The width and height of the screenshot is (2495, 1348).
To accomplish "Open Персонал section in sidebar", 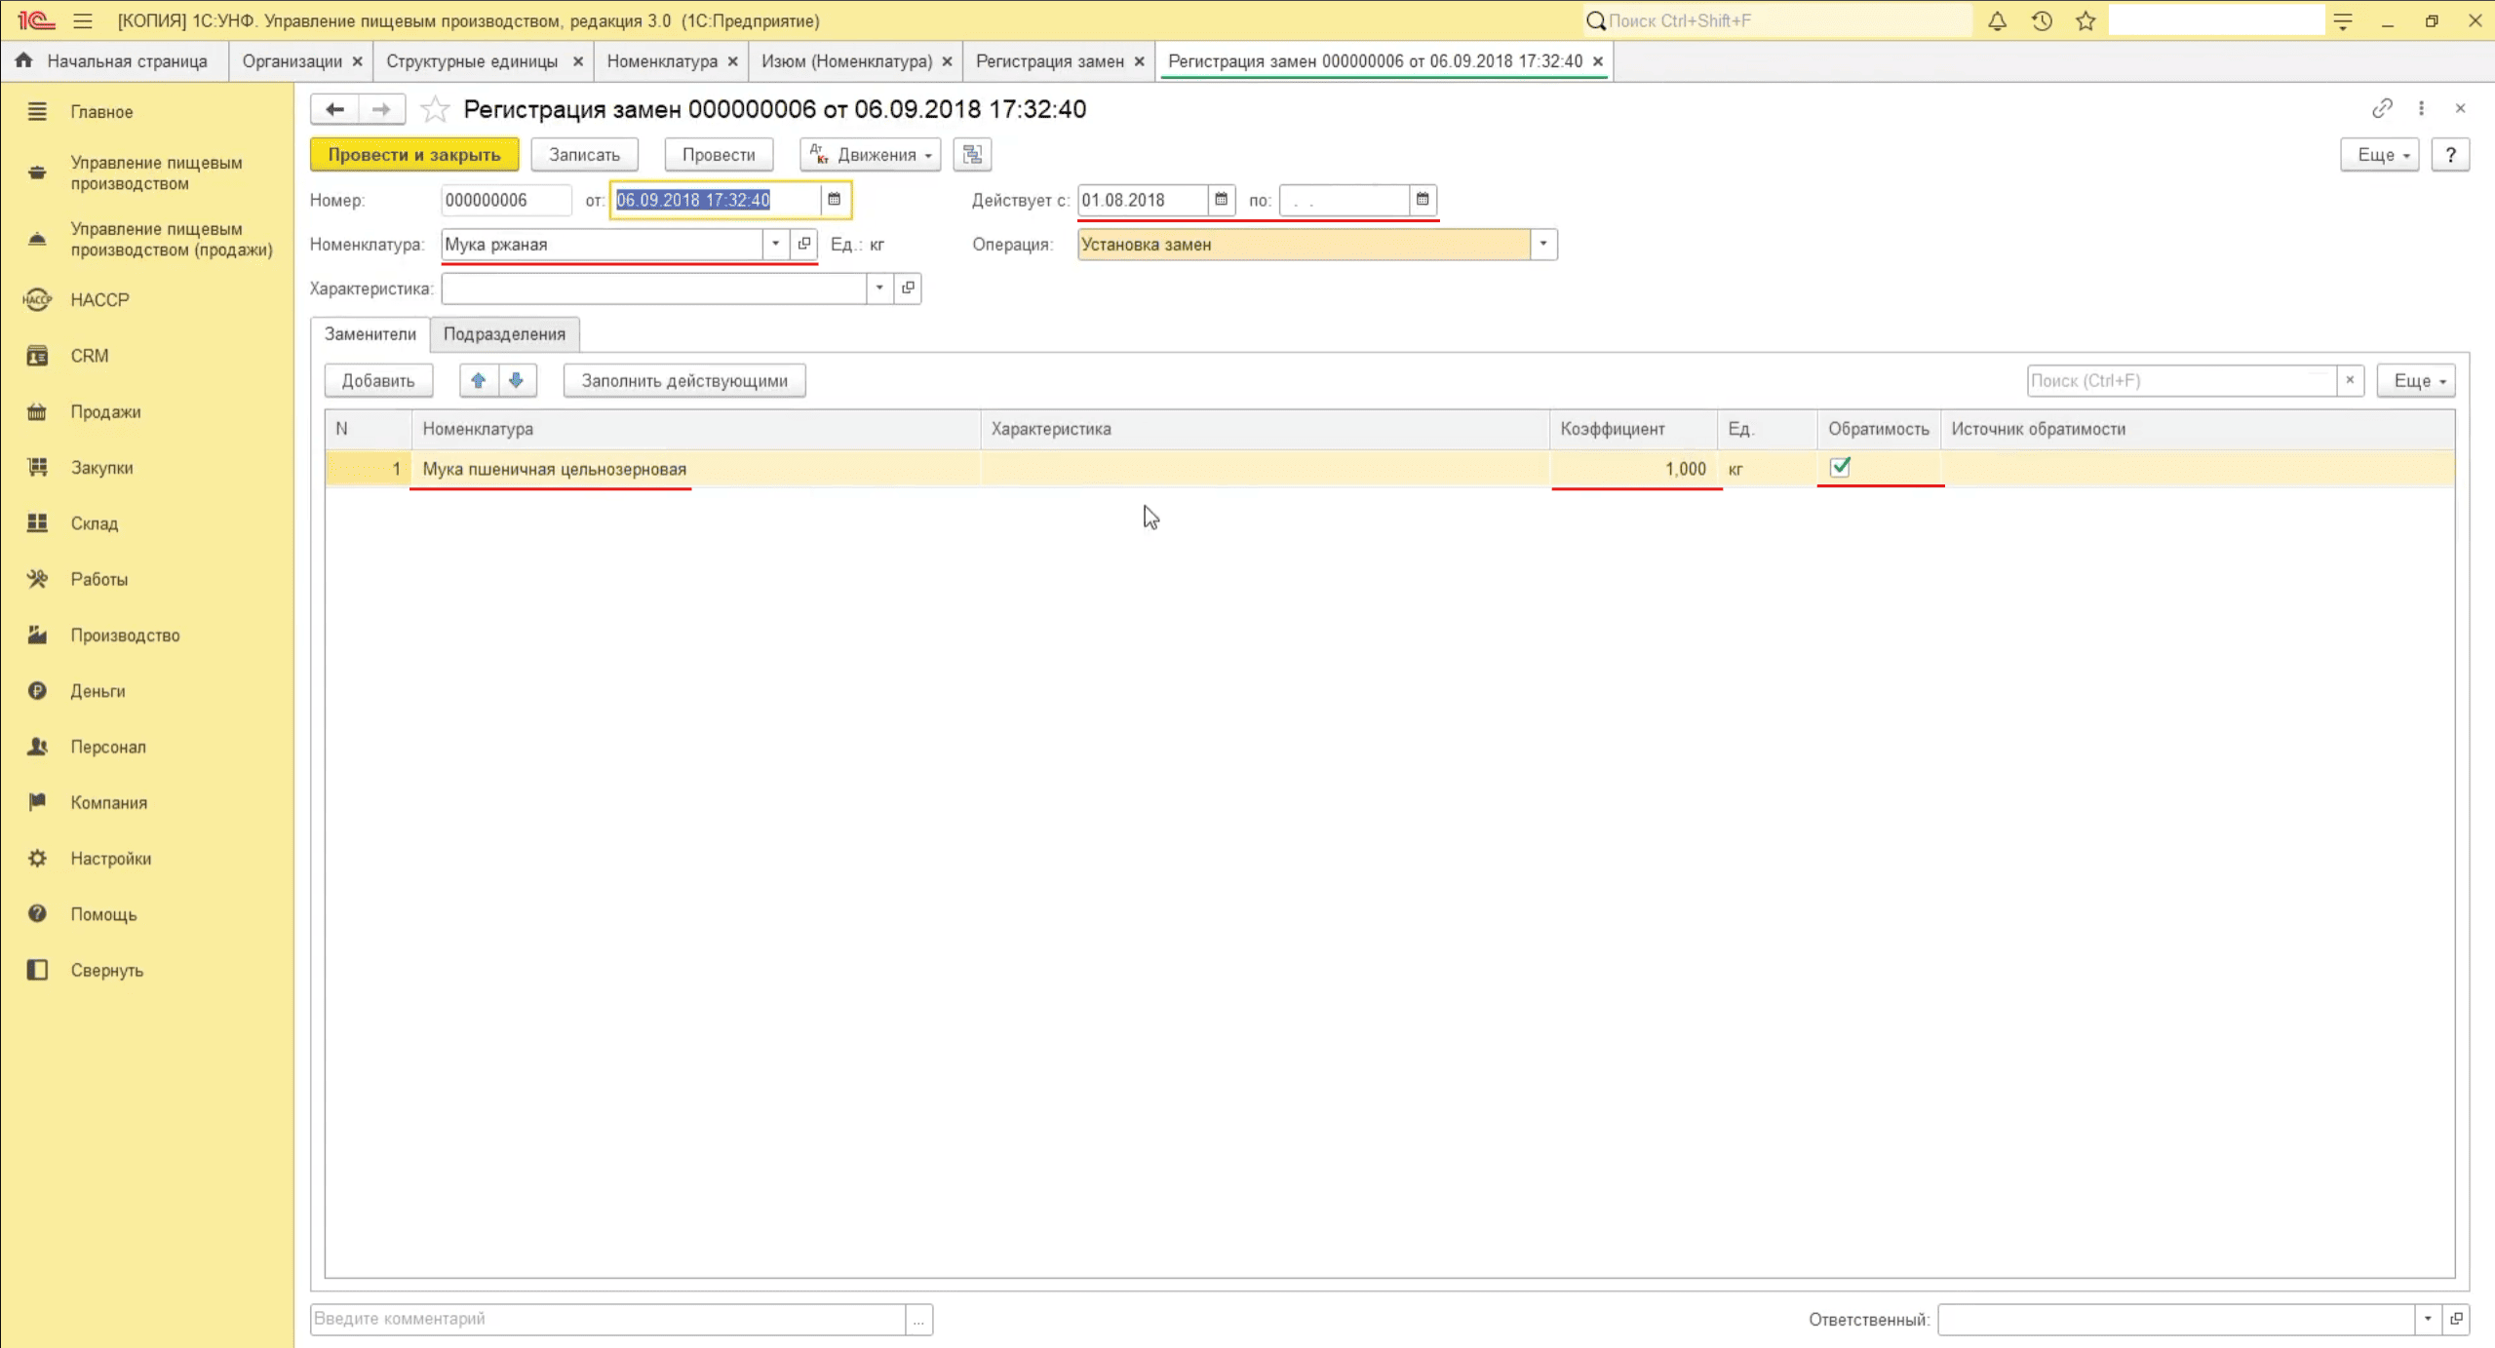I will point(107,747).
